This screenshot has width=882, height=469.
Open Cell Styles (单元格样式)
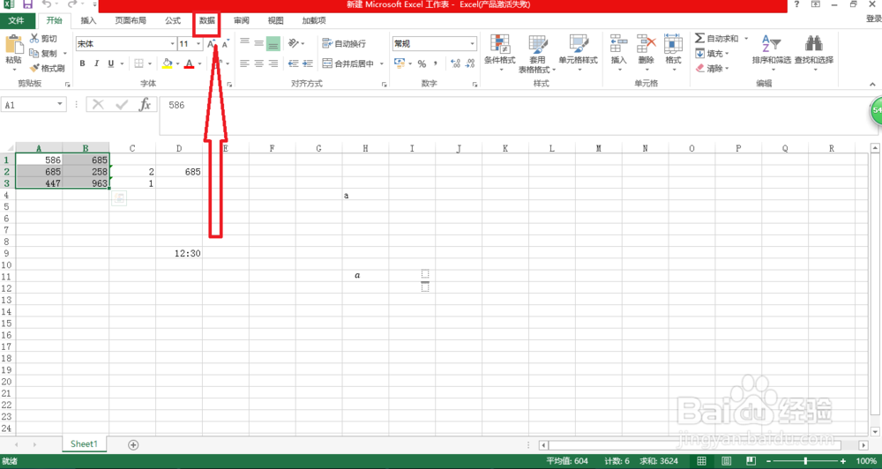[x=578, y=54]
